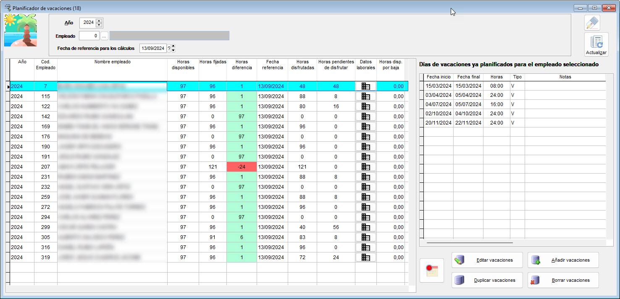
Task: Open employee lookup with the '...' button
Action: click(x=104, y=36)
